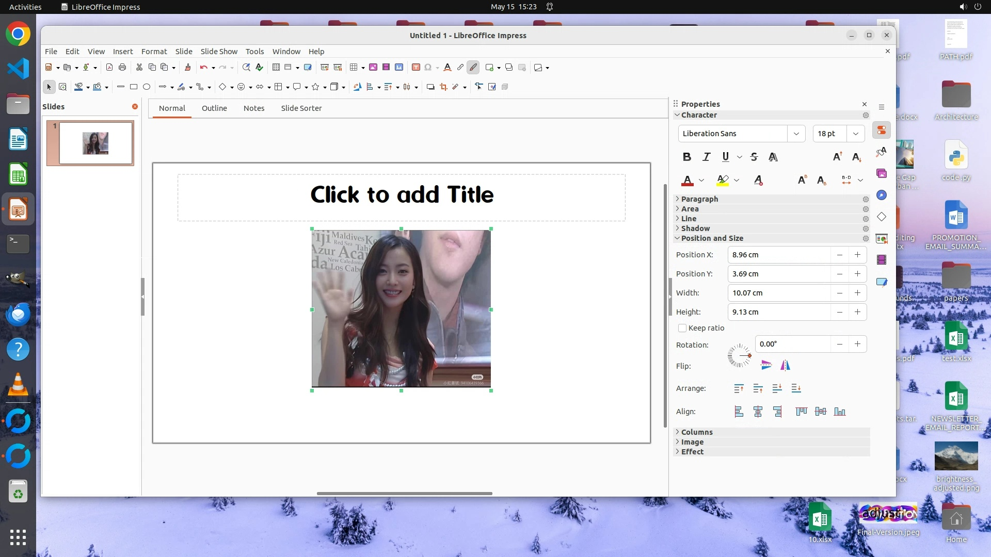Click Bring to Front arrange icon
This screenshot has height=557, width=991.
[739, 388]
